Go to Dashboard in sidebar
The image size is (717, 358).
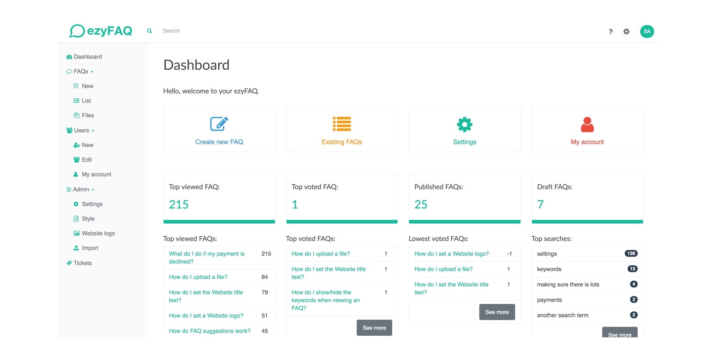point(84,57)
